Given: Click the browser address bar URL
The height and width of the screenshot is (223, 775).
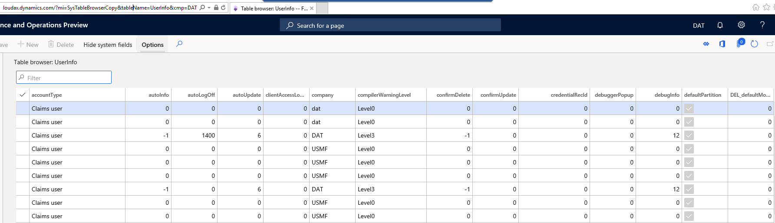Looking at the screenshot, I should pyautogui.click(x=100, y=7).
